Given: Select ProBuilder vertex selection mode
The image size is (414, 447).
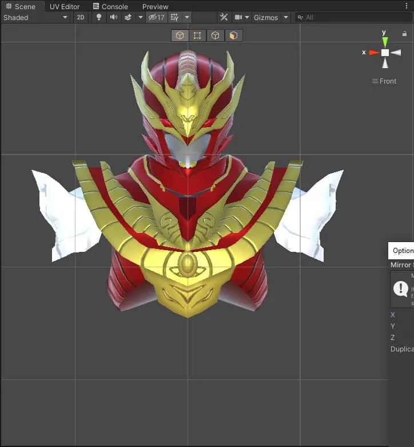Looking at the screenshot, I should [x=197, y=35].
